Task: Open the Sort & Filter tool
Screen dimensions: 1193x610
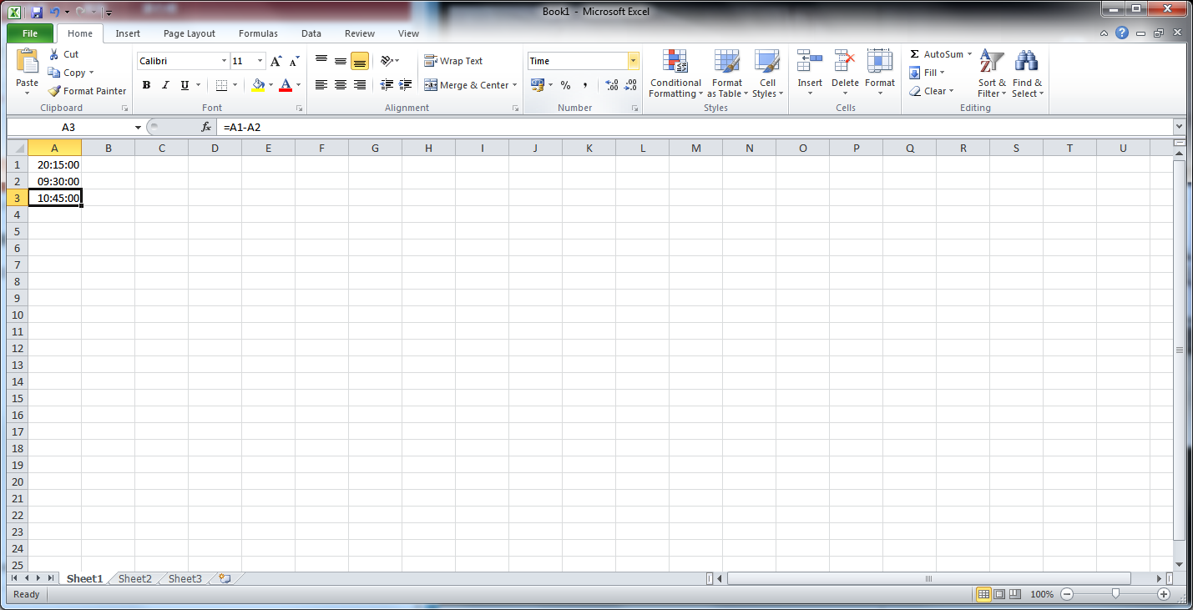Action: (x=991, y=62)
